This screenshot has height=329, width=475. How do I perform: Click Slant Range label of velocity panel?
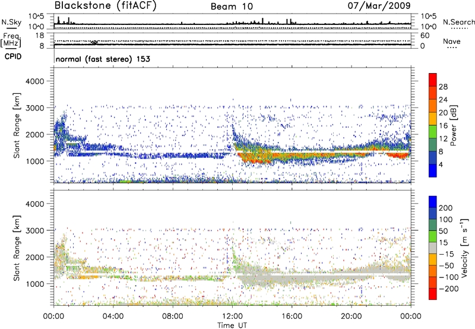17,248
